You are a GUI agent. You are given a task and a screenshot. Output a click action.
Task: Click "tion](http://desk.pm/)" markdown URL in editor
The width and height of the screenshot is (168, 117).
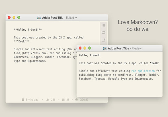click(31, 53)
